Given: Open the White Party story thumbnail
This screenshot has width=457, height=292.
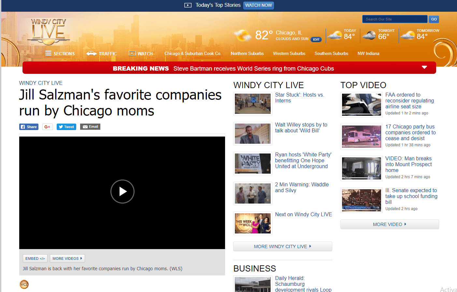Looking at the screenshot, I should (253, 164).
